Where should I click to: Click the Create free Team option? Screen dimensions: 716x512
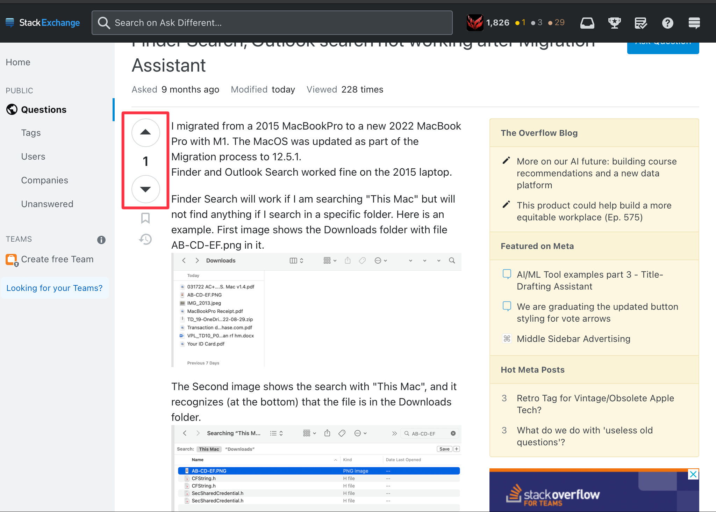point(57,259)
